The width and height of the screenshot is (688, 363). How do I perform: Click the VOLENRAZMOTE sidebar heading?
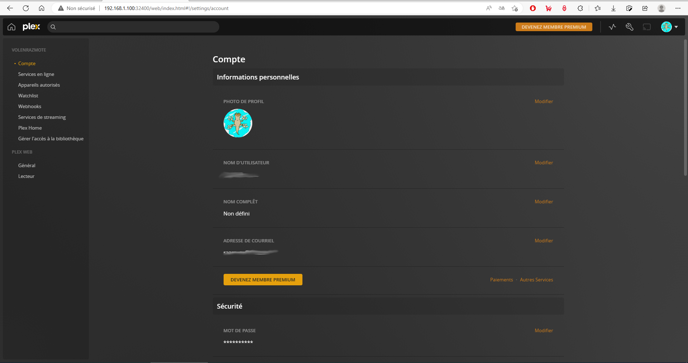point(29,50)
